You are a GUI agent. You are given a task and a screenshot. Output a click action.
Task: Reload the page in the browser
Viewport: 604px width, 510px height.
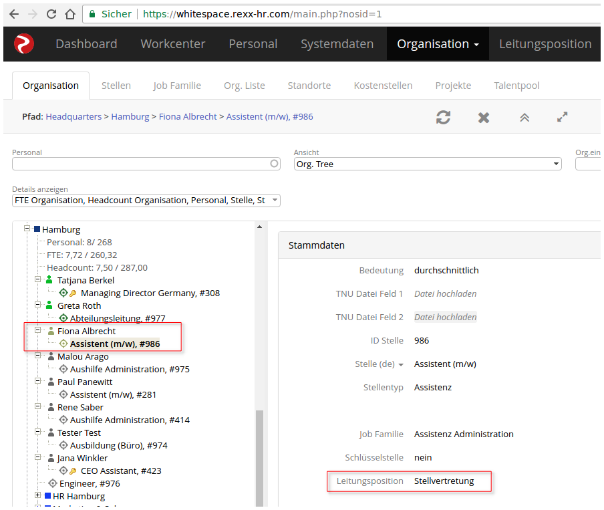pyautogui.click(x=51, y=14)
